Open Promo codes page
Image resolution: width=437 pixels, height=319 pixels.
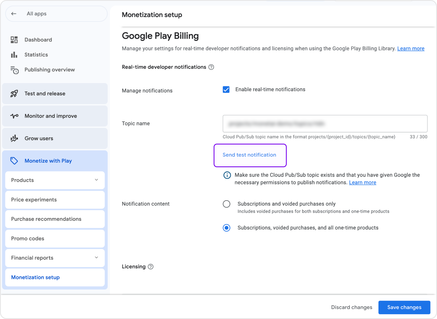55,239
